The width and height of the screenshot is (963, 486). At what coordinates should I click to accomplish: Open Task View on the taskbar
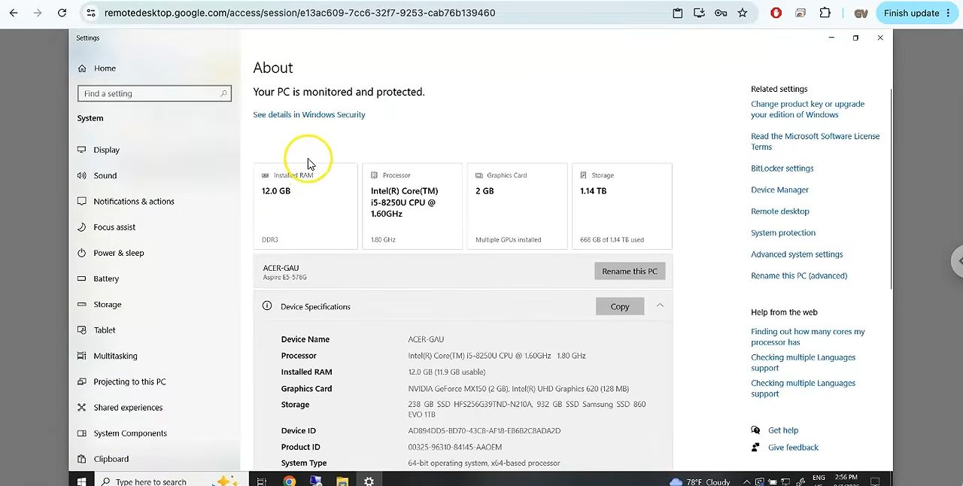(261, 481)
